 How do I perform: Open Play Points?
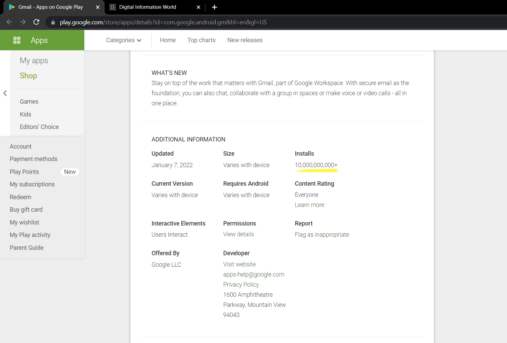click(x=24, y=172)
